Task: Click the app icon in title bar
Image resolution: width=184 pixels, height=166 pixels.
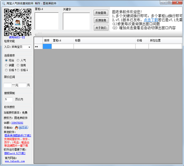Action: [x=3, y=3]
